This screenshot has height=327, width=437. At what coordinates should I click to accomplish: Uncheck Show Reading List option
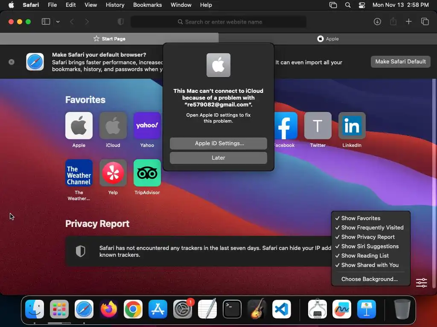pyautogui.click(x=371, y=255)
